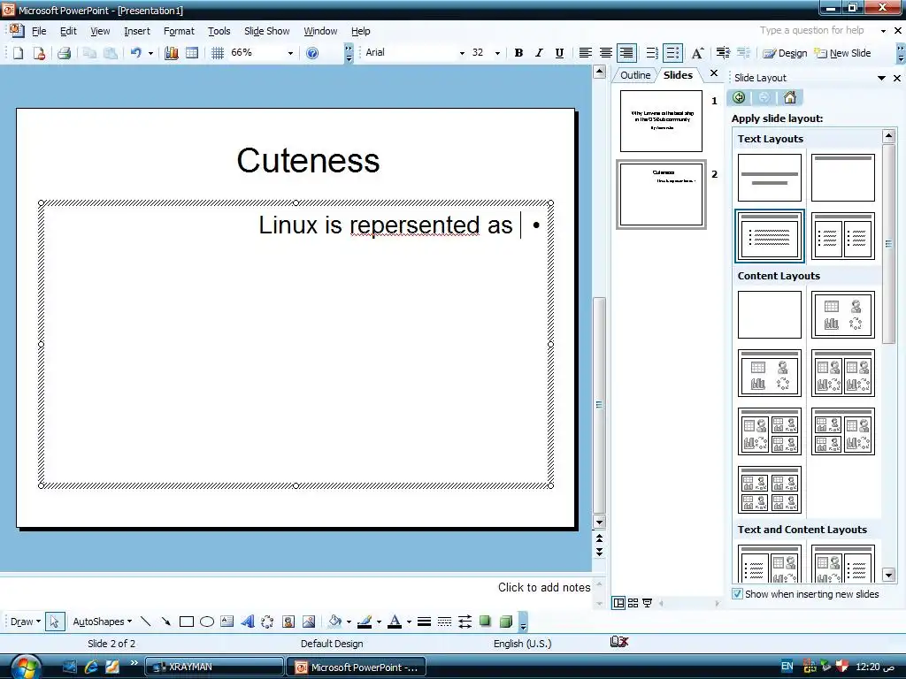This screenshot has height=679, width=906.
Task: Increase font size with the A icon
Action: pyautogui.click(x=697, y=53)
